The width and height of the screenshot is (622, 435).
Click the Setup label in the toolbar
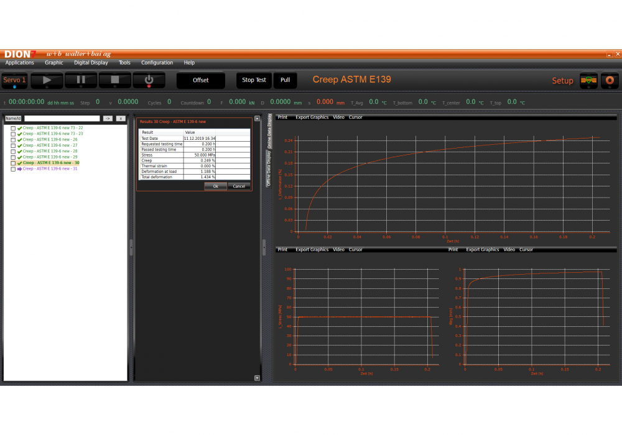coord(562,80)
